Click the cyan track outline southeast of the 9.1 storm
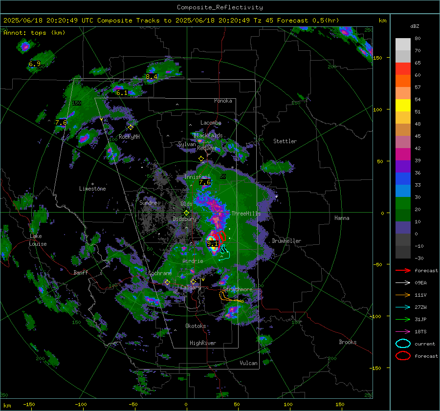The height and width of the screenshot is (411, 440). pos(225,253)
